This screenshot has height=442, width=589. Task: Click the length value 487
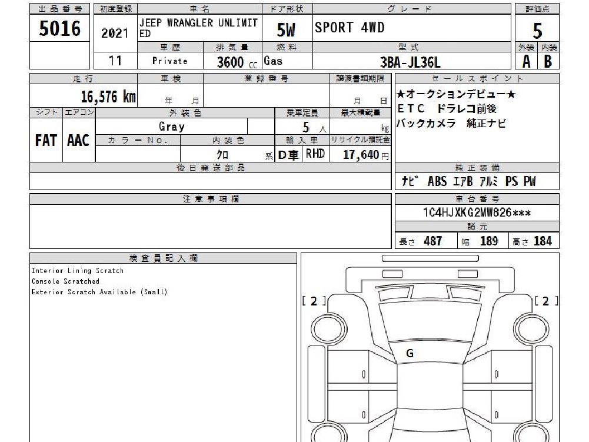tap(432, 241)
